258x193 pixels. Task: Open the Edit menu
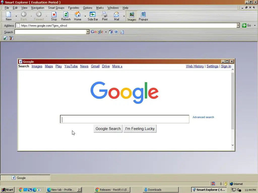[x=15, y=8]
